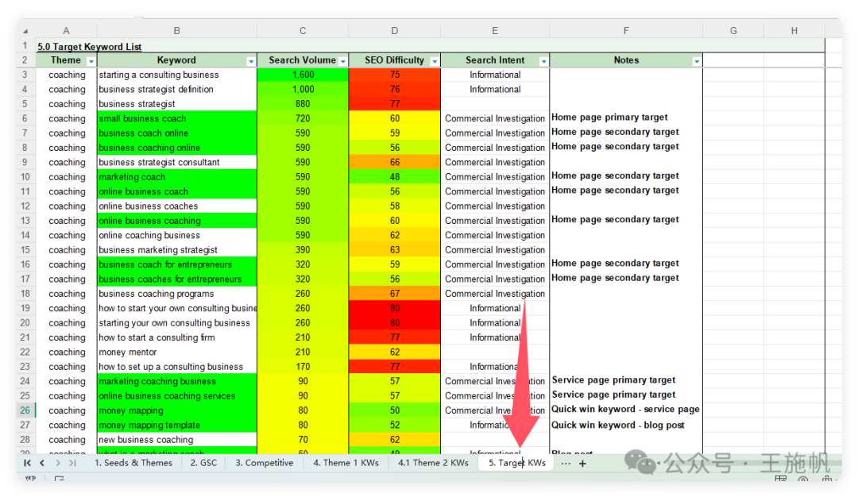Click cell 'starting a consulting business'
The width and height of the screenshot is (858, 497).
pos(176,75)
